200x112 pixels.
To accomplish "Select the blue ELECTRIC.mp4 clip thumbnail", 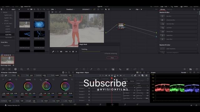I will tap(39, 25).
